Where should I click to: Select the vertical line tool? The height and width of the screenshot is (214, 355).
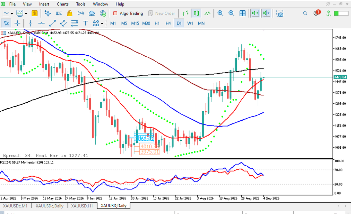(31, 23)
